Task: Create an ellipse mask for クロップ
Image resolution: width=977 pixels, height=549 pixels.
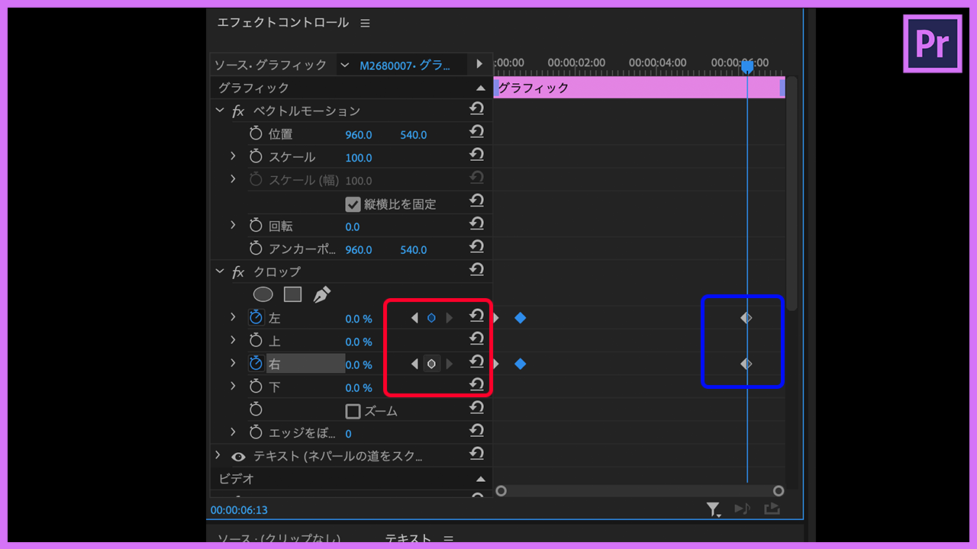Action: 263,294
